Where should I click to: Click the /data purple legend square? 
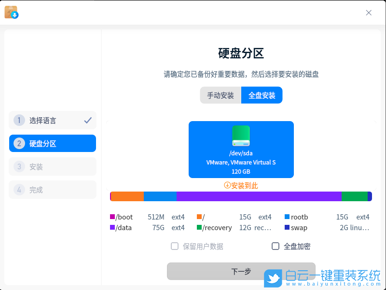(112, 227)
